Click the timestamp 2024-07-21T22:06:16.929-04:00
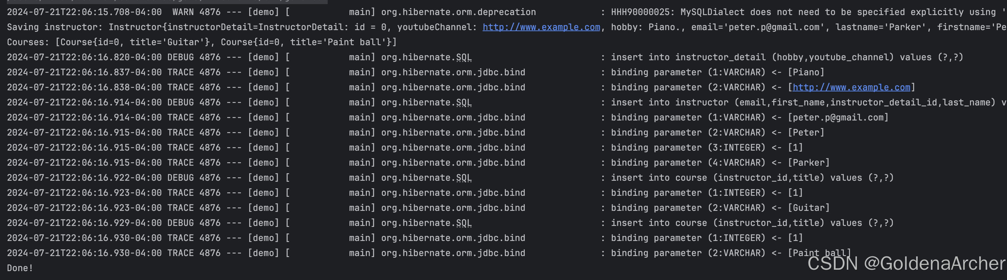 [x=84, y=222]
